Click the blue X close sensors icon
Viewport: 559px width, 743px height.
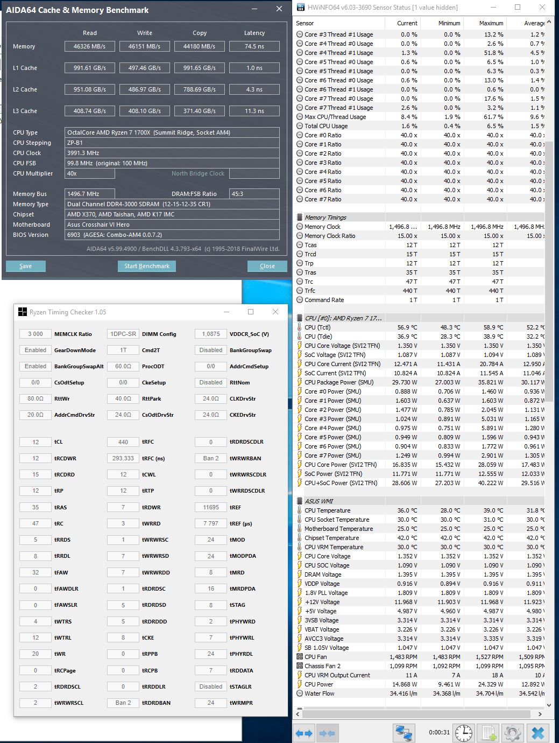pos(537,733)
